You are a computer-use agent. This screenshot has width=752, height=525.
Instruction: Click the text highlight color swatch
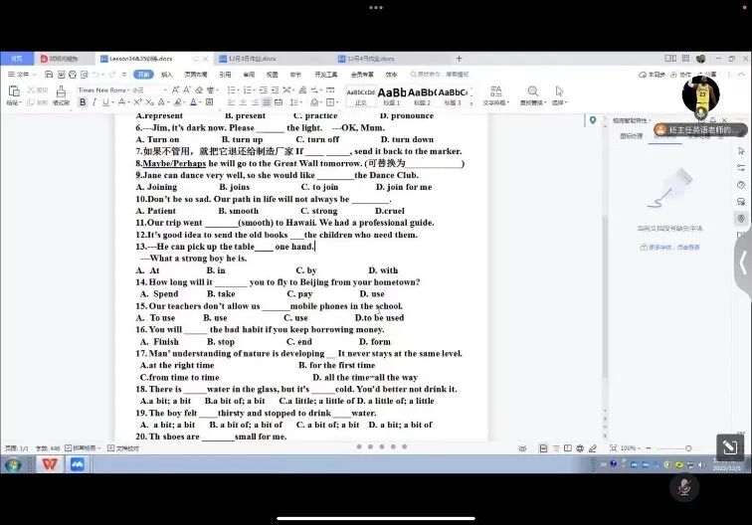(178, 102)
